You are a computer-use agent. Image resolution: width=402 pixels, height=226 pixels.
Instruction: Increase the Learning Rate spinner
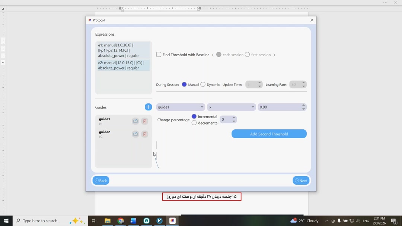tap(303, 83)
